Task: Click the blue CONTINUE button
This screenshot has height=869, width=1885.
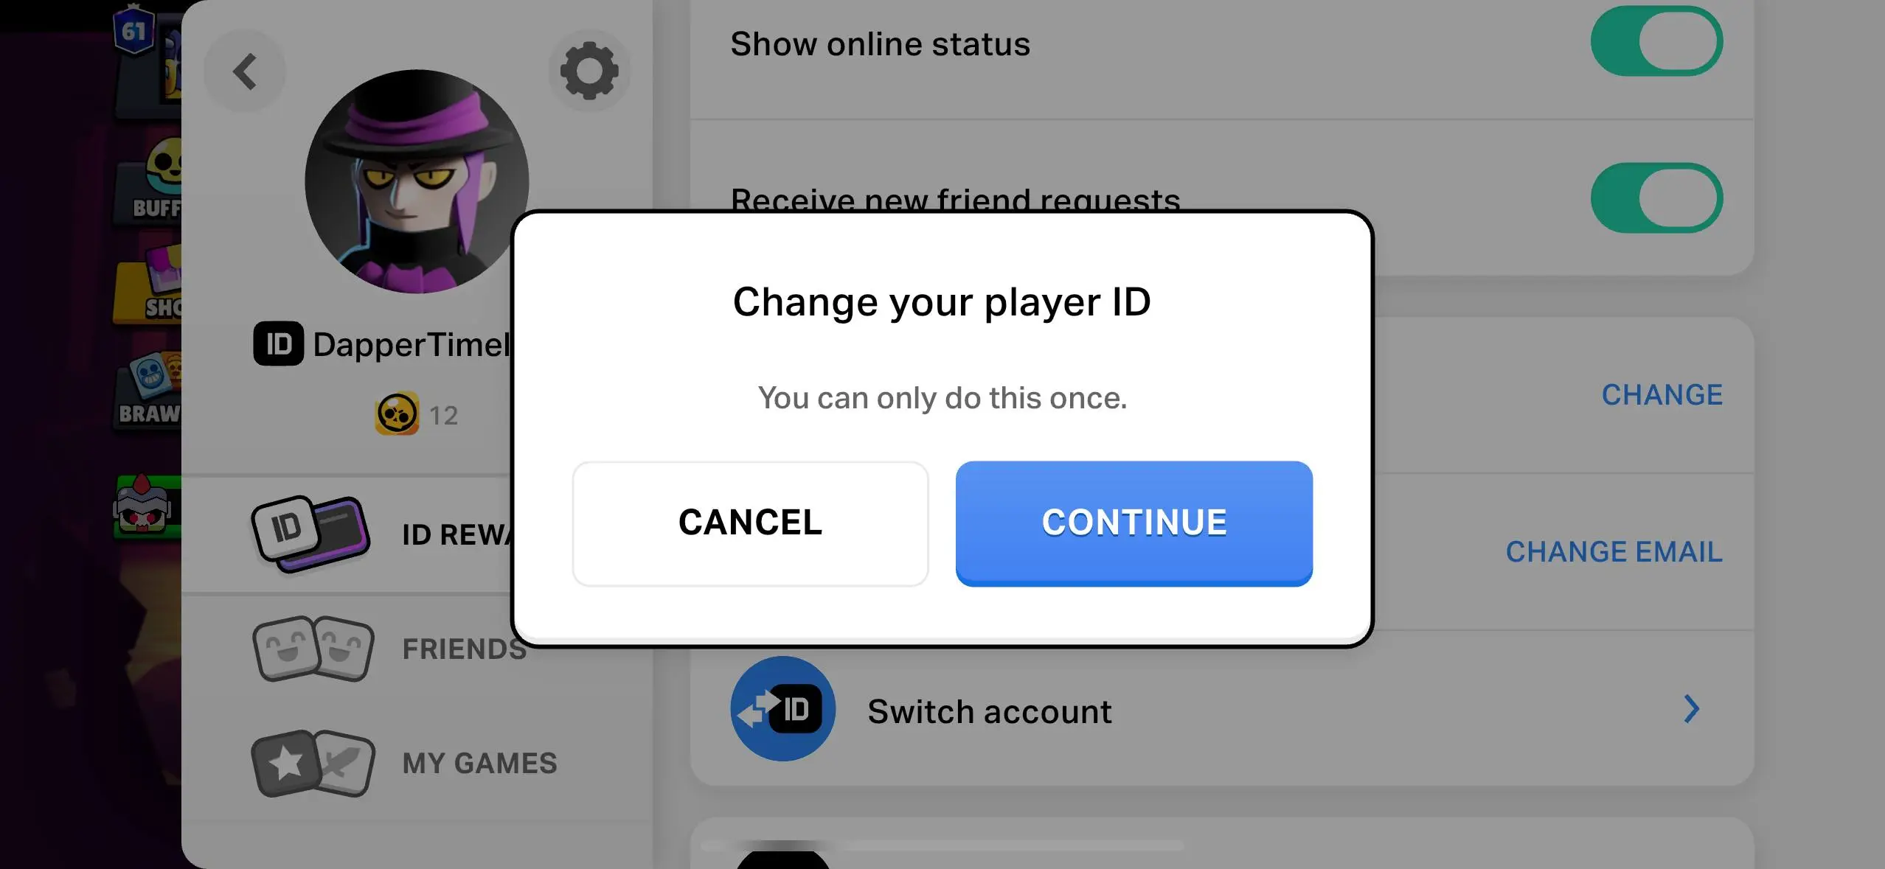Action: 1134,523
